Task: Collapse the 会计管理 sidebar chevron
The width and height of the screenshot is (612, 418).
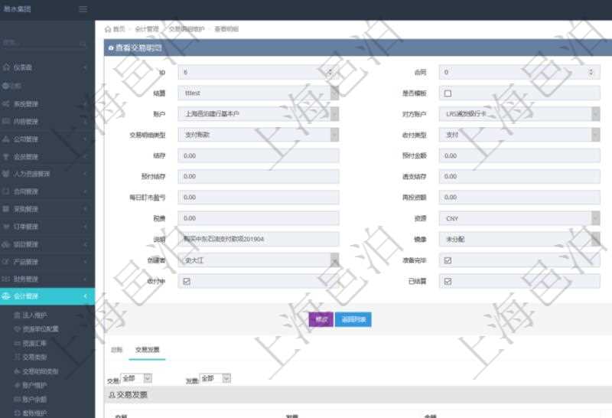Action: [85, 296]
